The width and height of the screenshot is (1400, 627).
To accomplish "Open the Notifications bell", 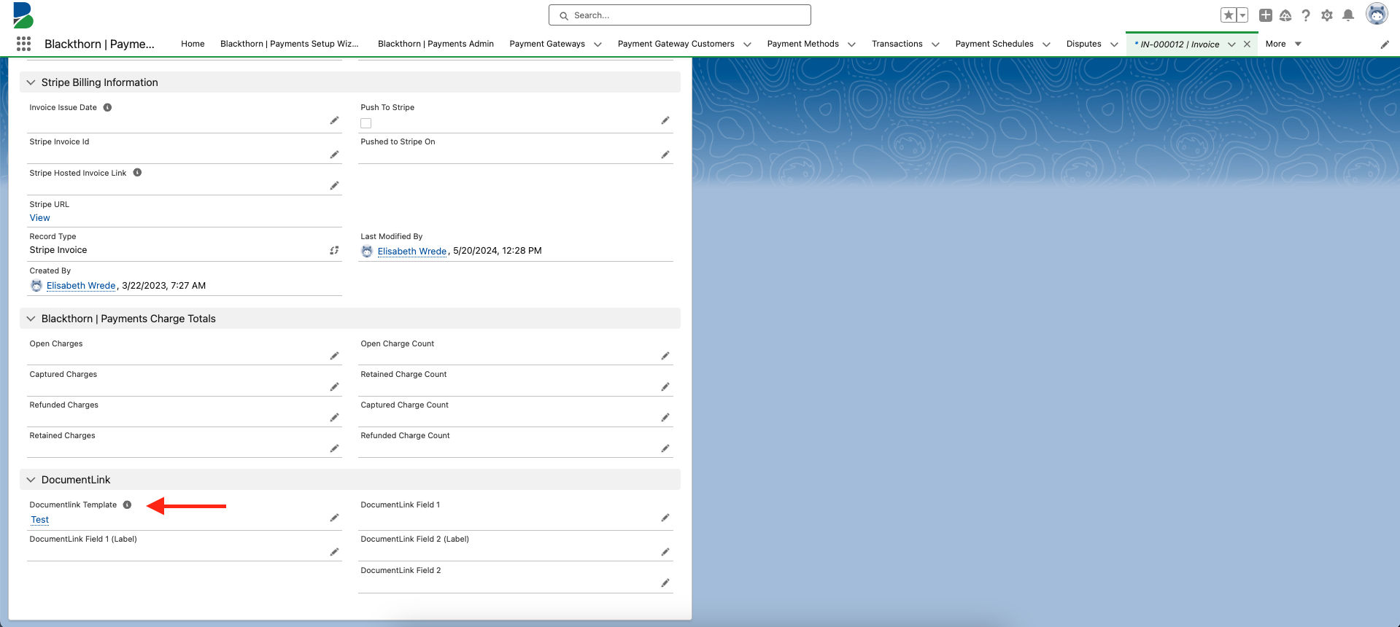I will (1348, 15).
